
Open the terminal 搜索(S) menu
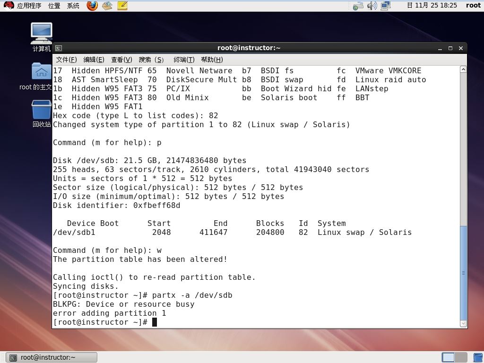(x=151, y=60)
